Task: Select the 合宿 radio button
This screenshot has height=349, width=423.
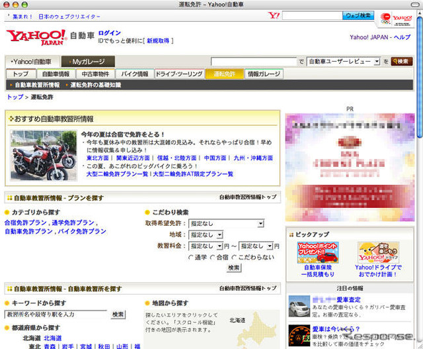Action: tap(213, 258)
